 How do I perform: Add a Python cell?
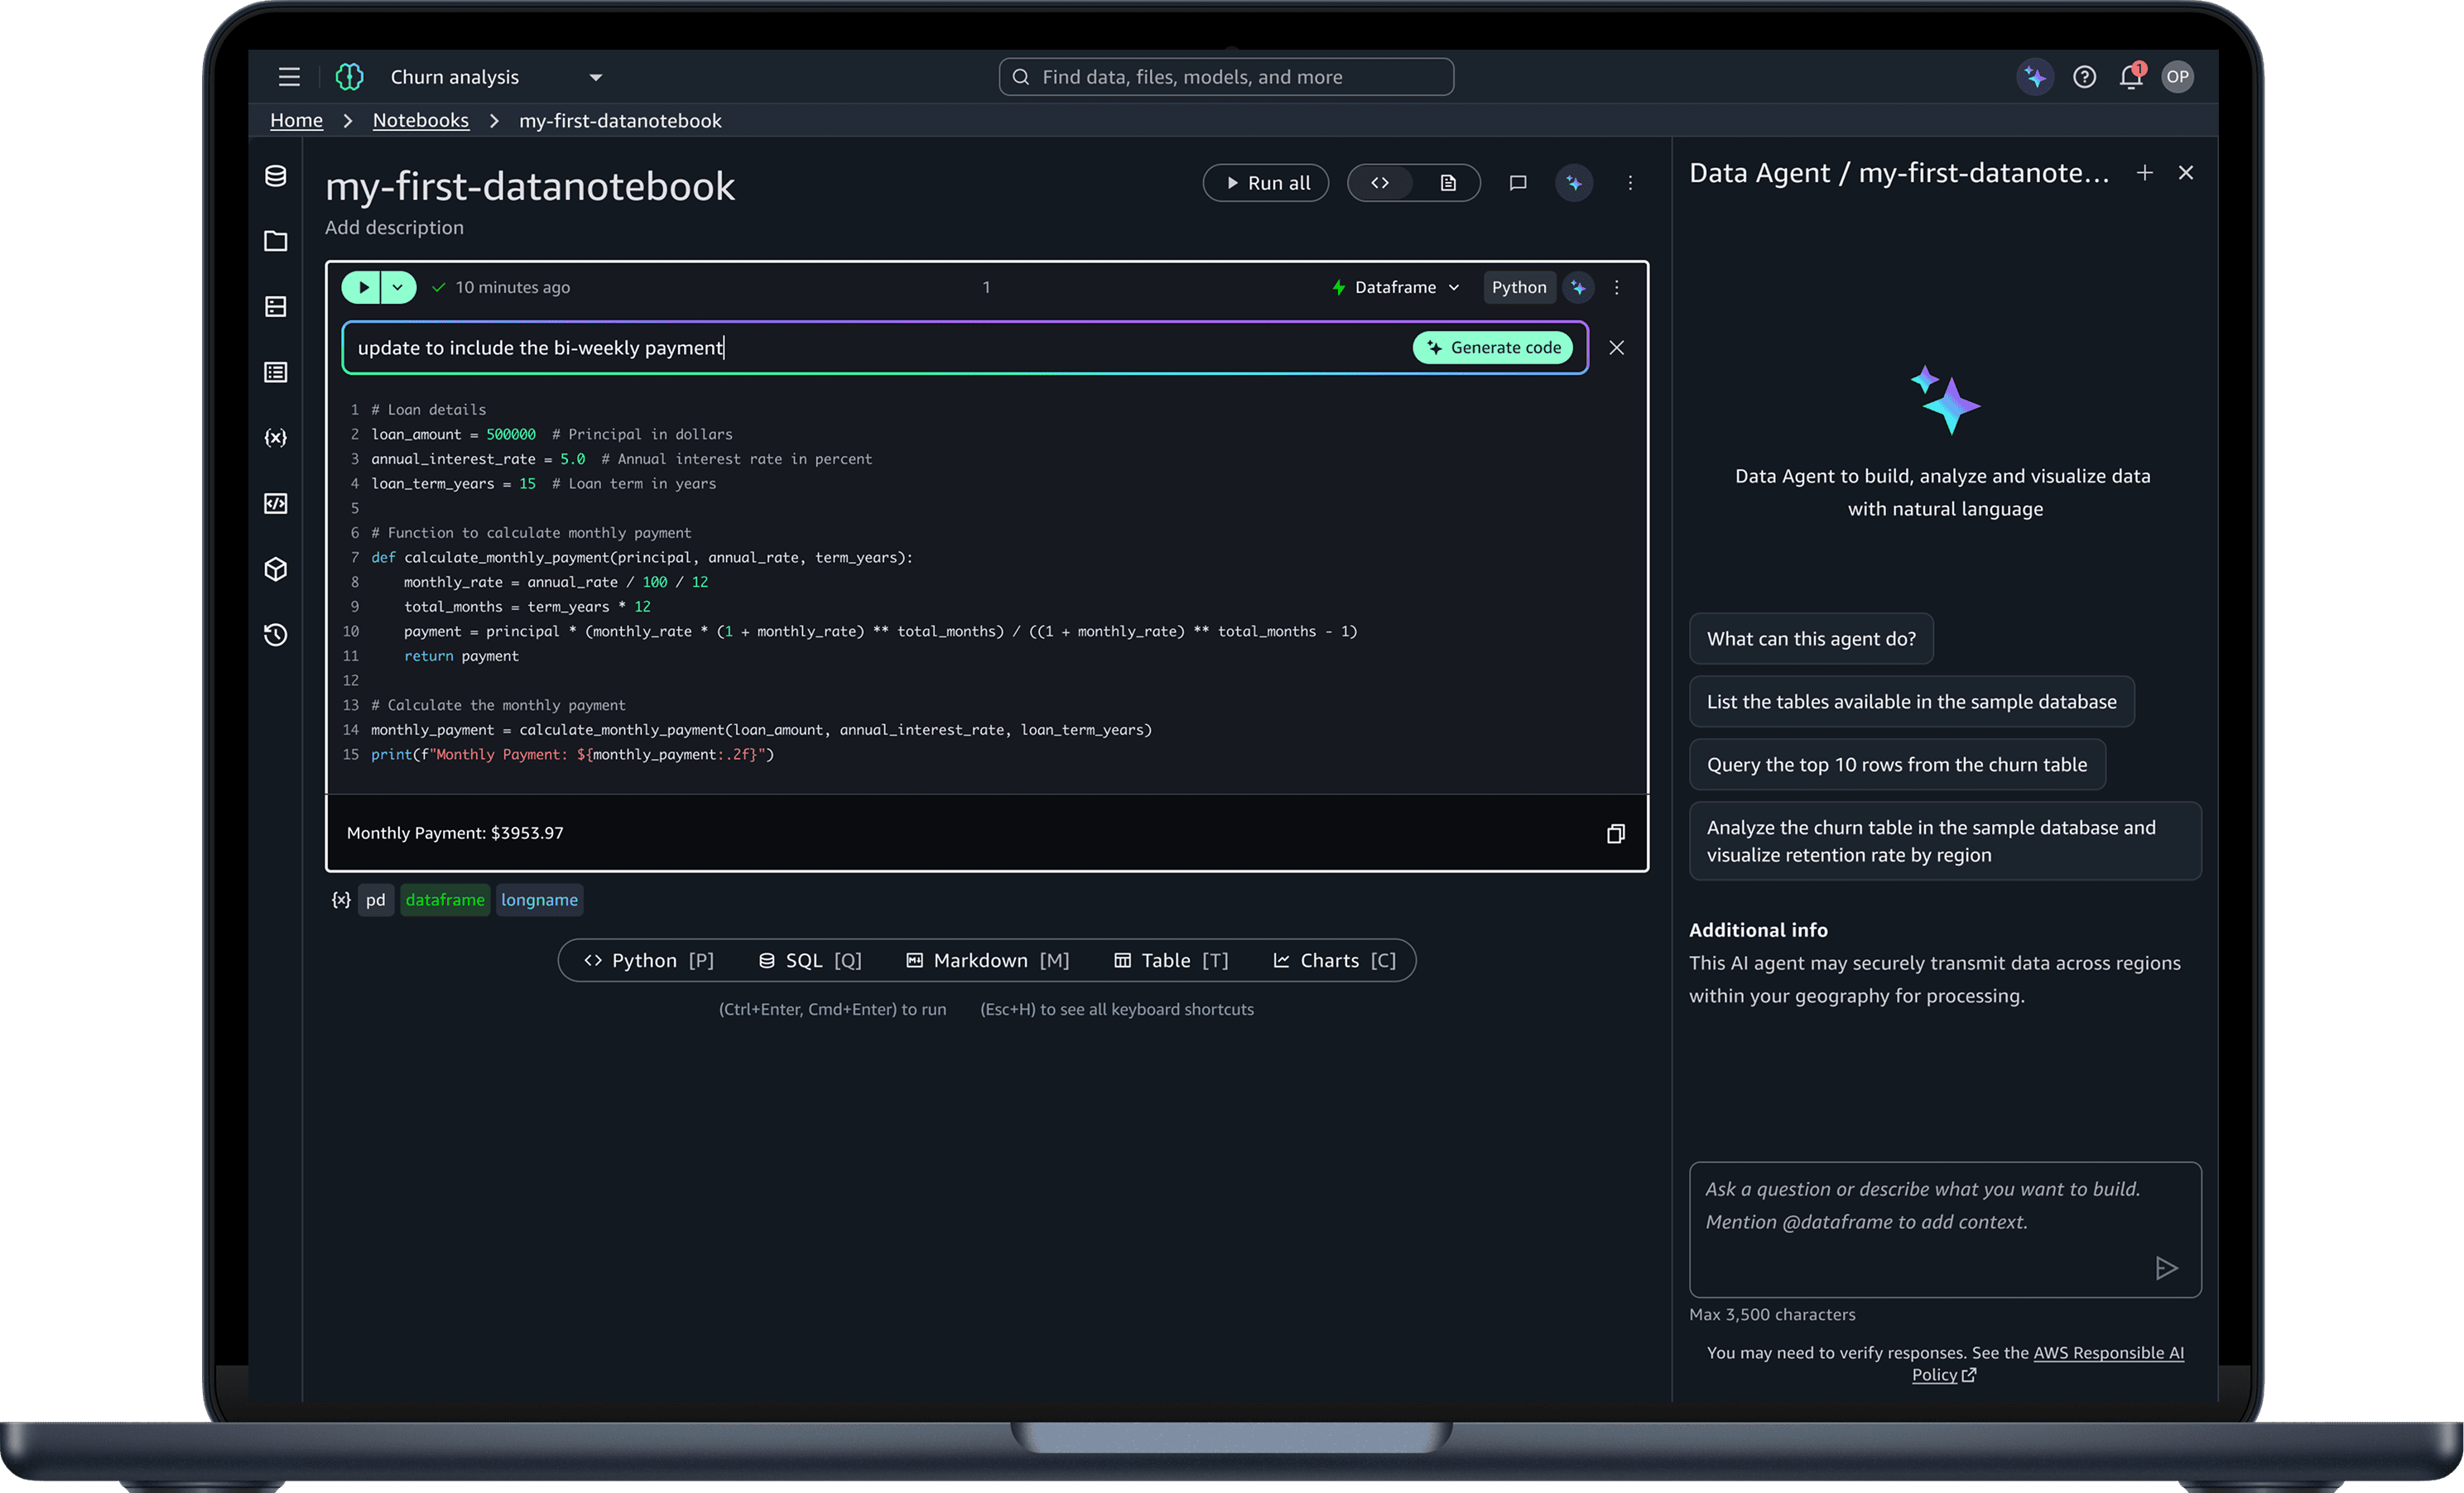point(649,960)
